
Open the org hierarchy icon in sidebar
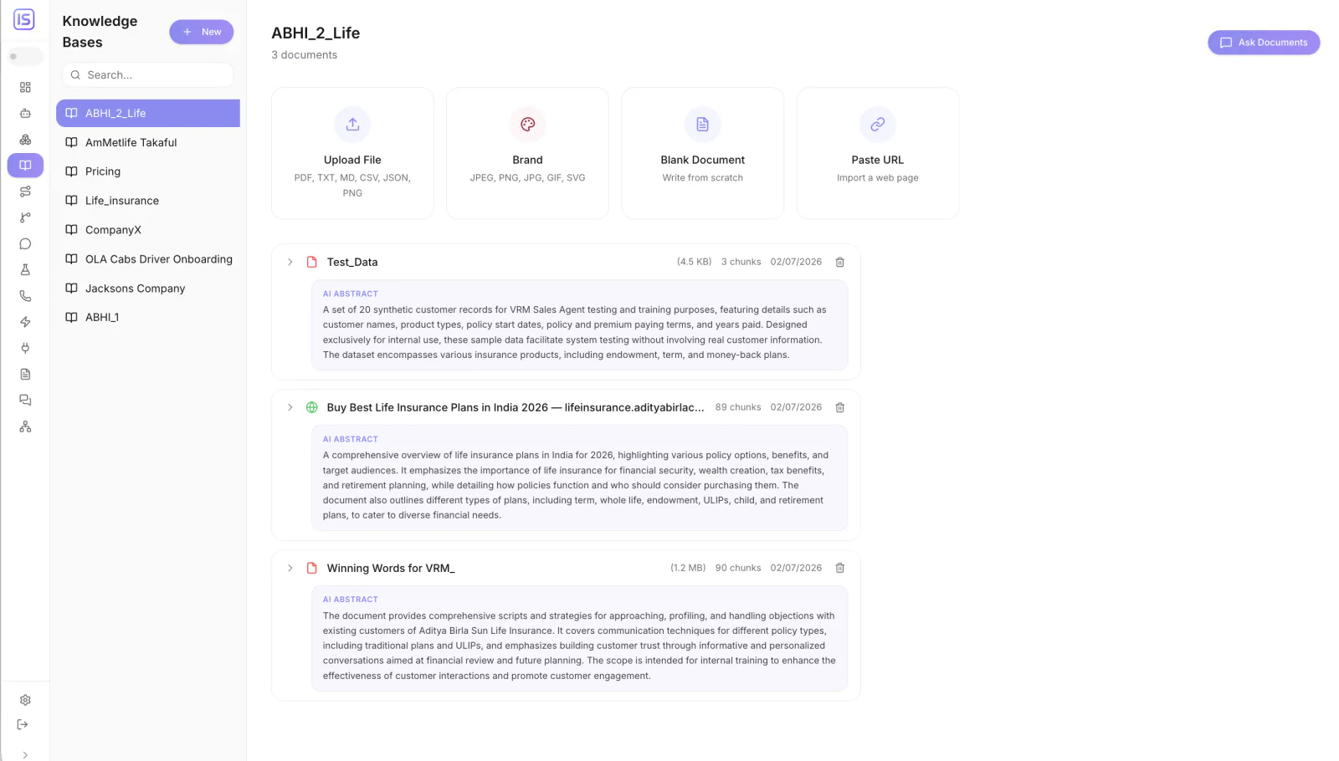tap(25, 426)
